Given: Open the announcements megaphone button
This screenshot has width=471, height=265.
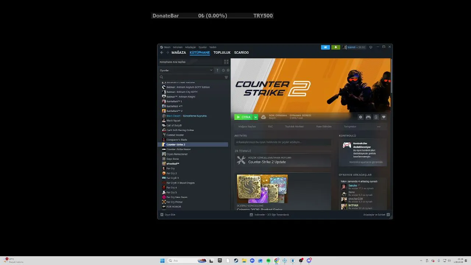Looking at the screenshot, I should (x=325, y=47).
